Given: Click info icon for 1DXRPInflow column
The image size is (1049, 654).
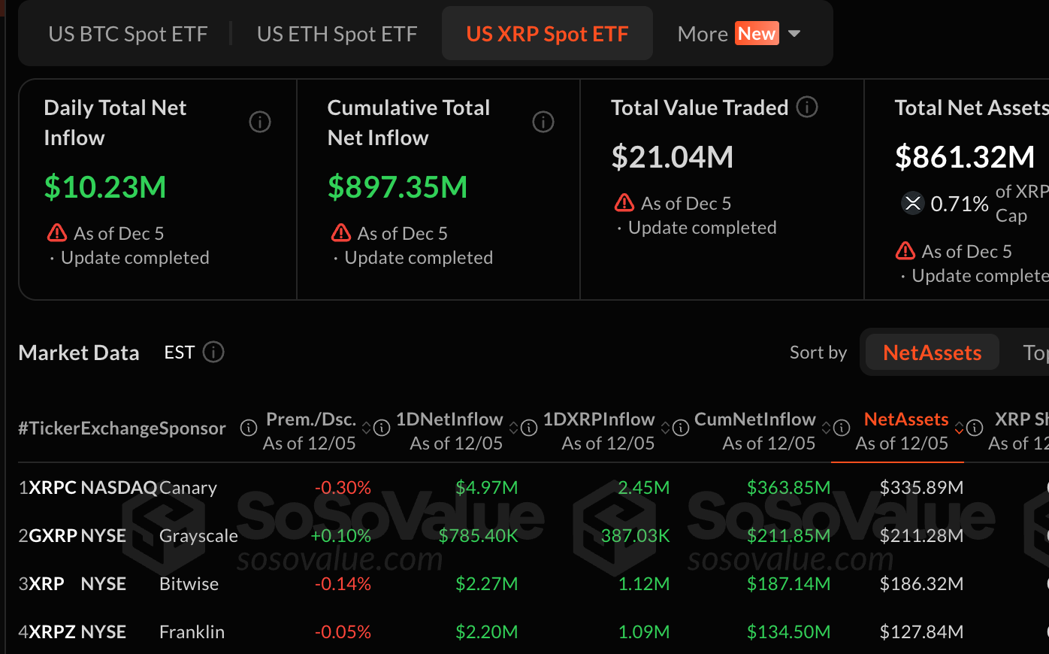Looking at the screenshot, I should (681, 428).
